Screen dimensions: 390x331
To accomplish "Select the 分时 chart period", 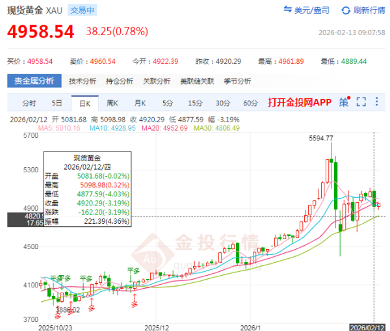I will (29, 103).
